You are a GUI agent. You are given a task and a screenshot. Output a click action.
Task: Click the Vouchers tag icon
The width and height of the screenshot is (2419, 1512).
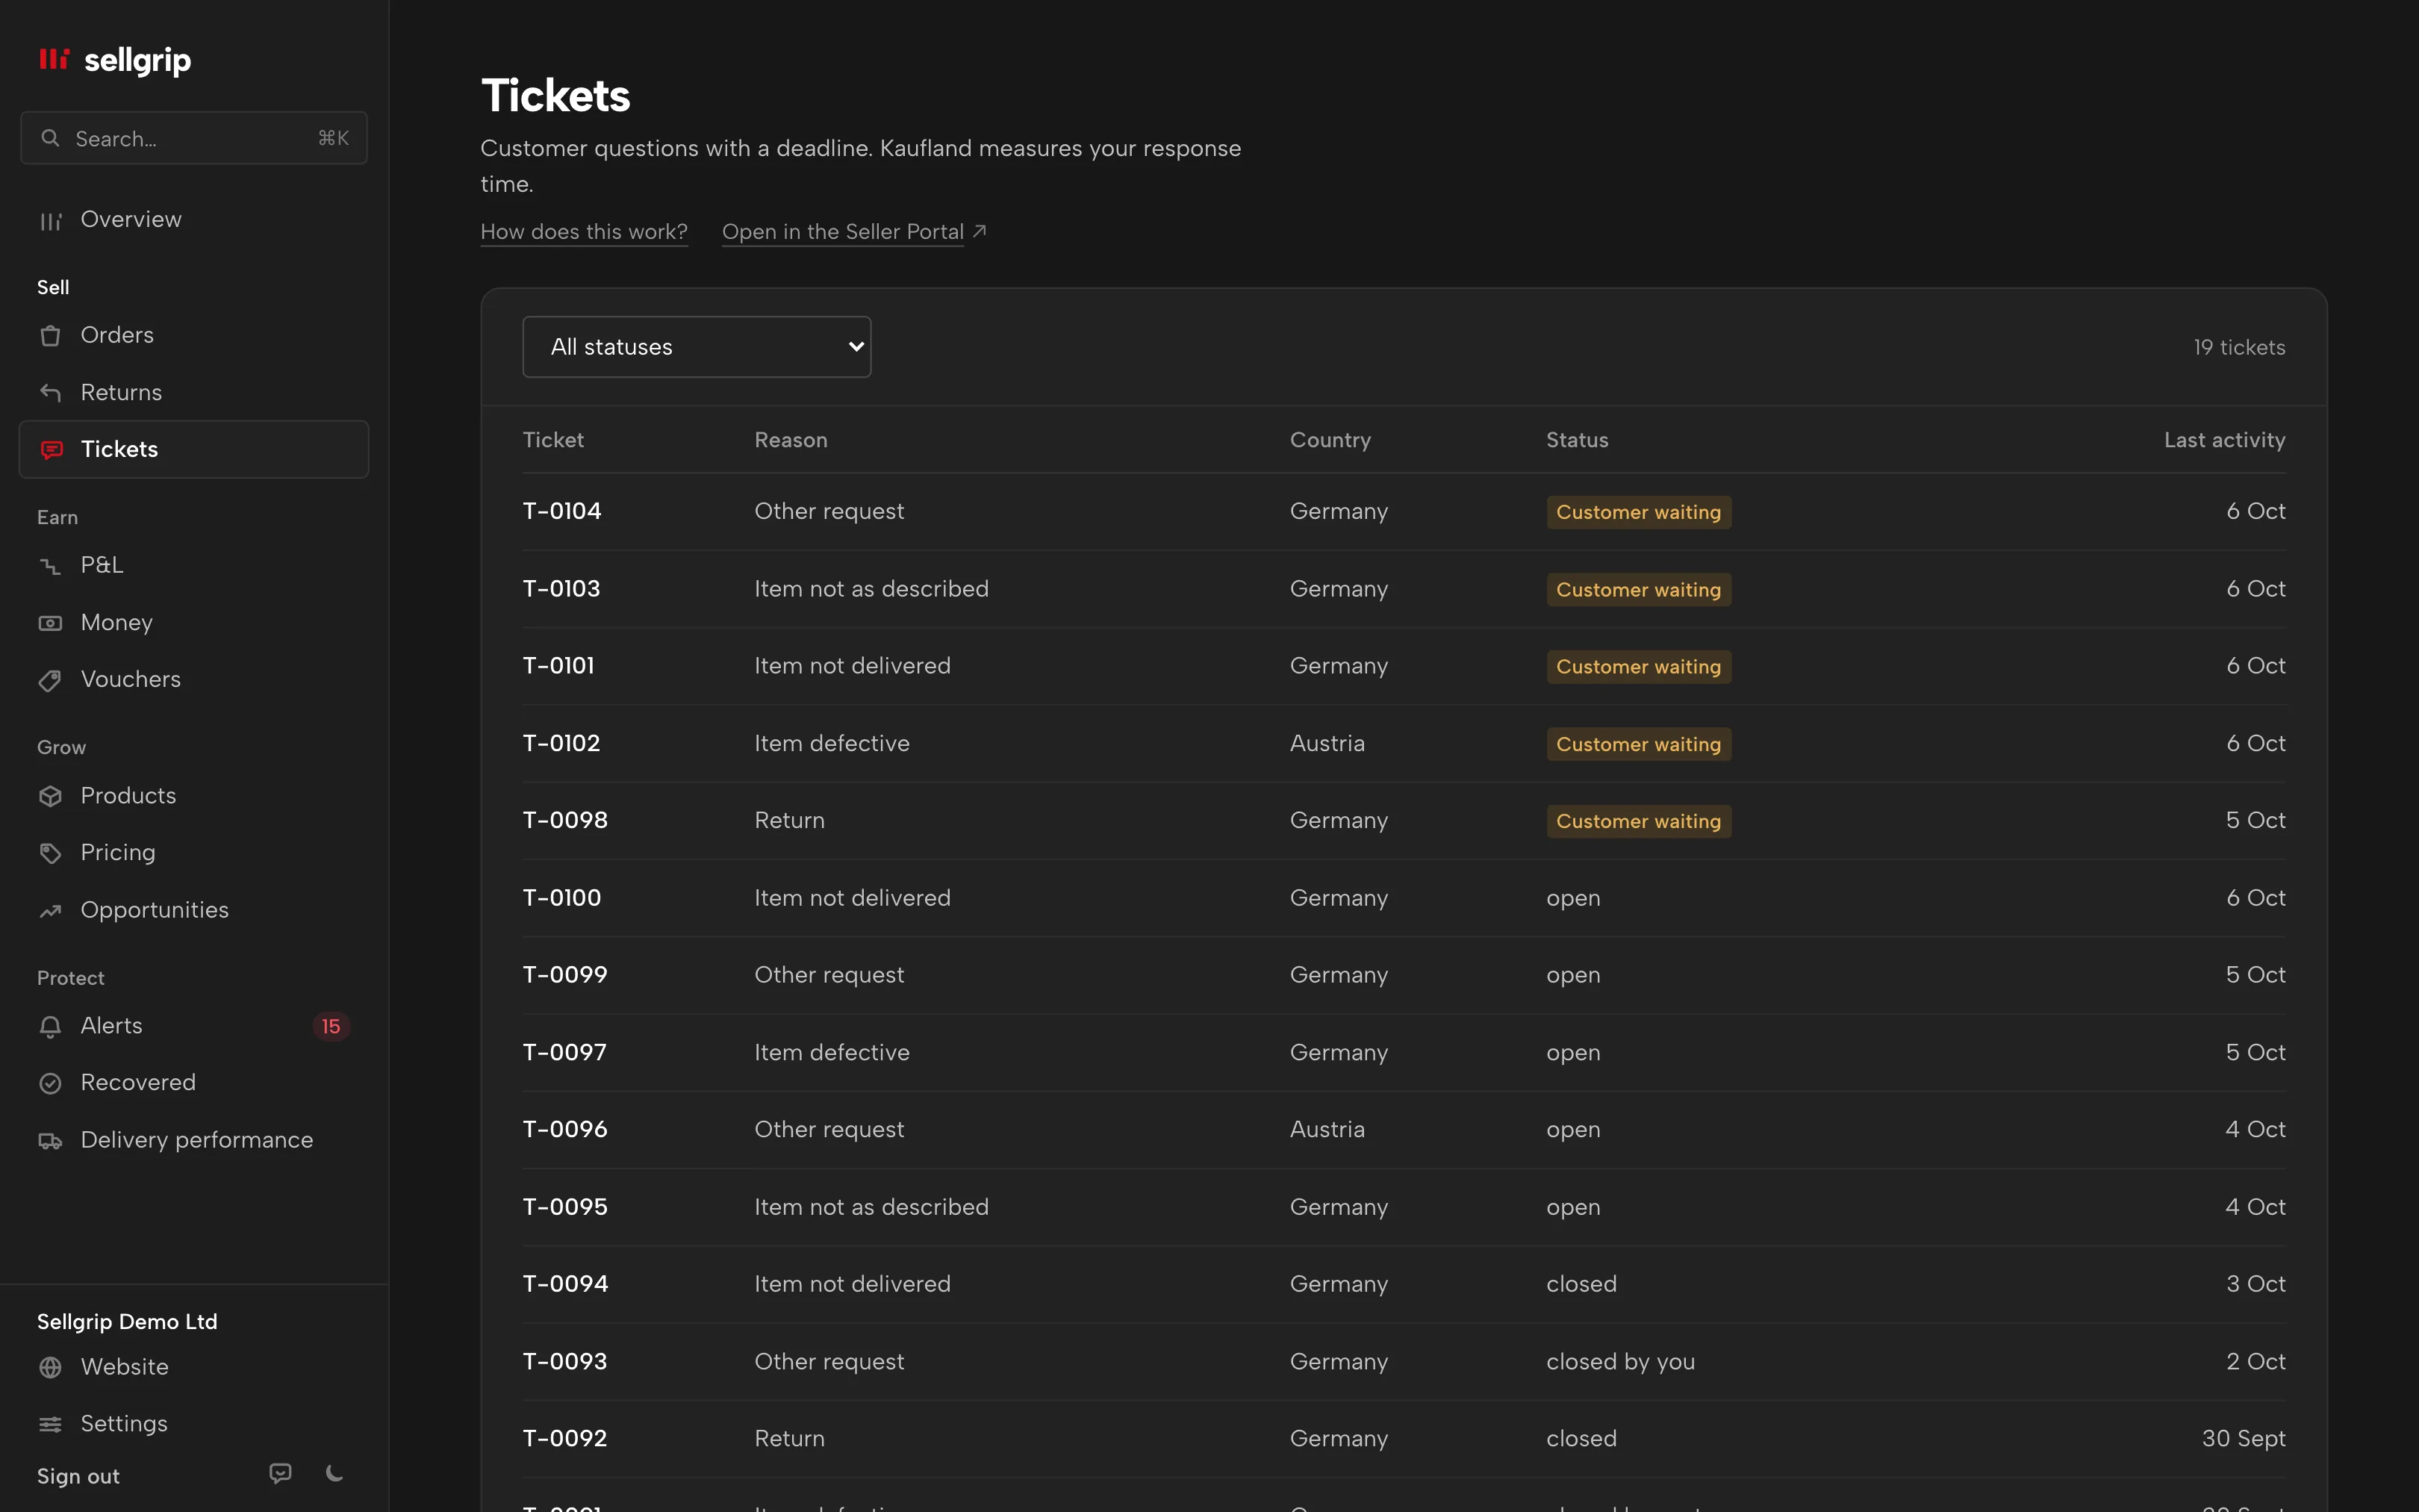[x=51, y=680]
